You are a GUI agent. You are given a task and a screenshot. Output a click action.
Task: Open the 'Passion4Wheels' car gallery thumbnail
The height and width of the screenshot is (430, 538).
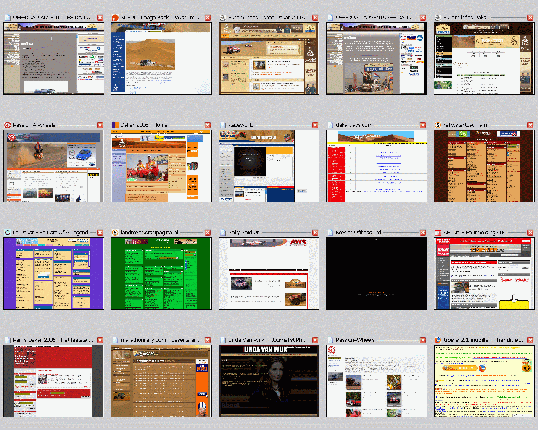pyautogui.click(x=377, y=381)
